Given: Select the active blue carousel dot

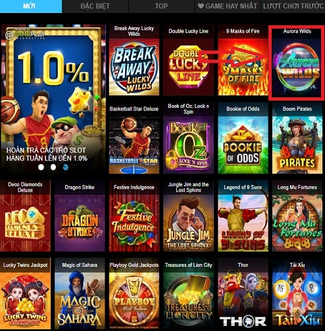Looking at the screenshot, I should tap(66, 167).
